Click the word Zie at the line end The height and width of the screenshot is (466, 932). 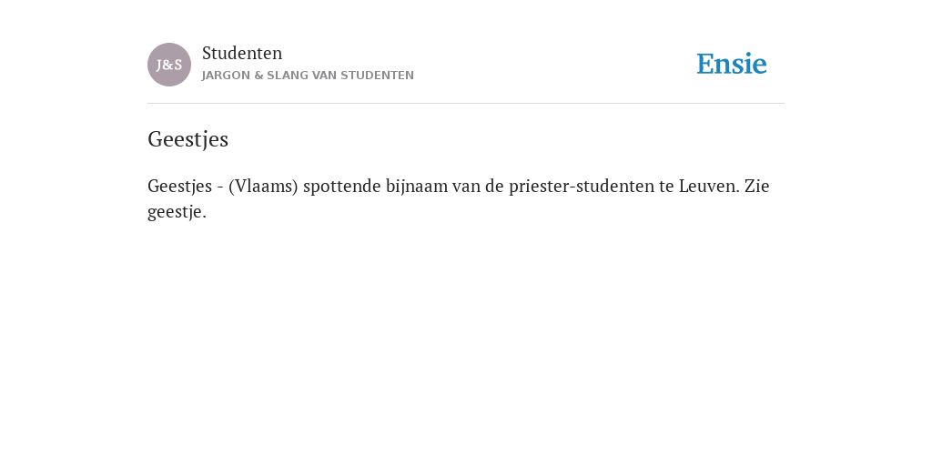coord(756,186)
